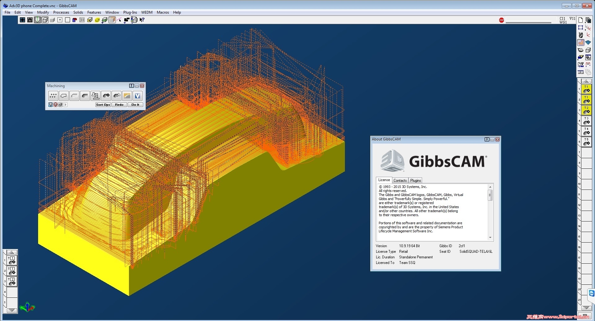Click the red and blue shape icon in toolbar
Viewport: 595px width, 321px height.
pyautogui.click(x=75, y=20)
